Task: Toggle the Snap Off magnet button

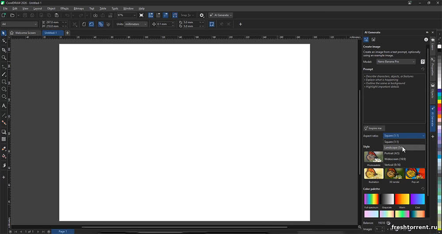Action: pos(175,15)
